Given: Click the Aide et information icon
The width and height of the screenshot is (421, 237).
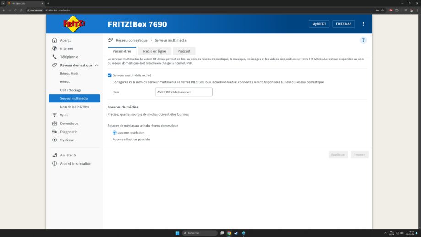Looking at the screenshot, I should pyautogui.click(x=54, y=163).
